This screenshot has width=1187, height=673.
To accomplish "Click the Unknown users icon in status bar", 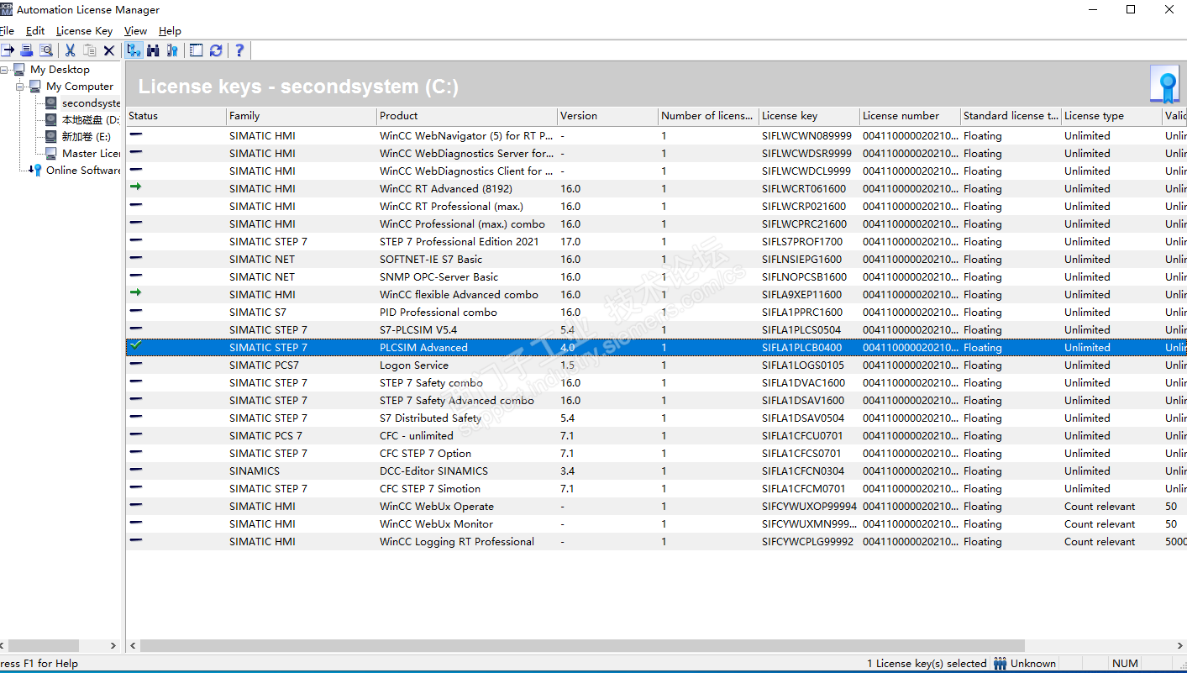I will (x=1000, y=664).
